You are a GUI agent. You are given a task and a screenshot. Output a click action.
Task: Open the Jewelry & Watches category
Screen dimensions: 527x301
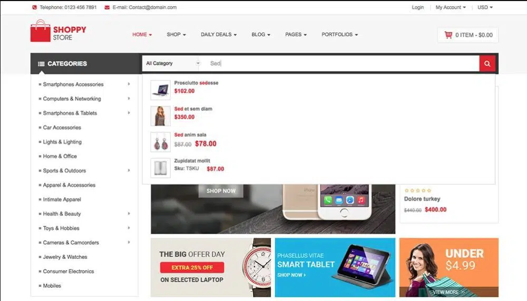65,257
